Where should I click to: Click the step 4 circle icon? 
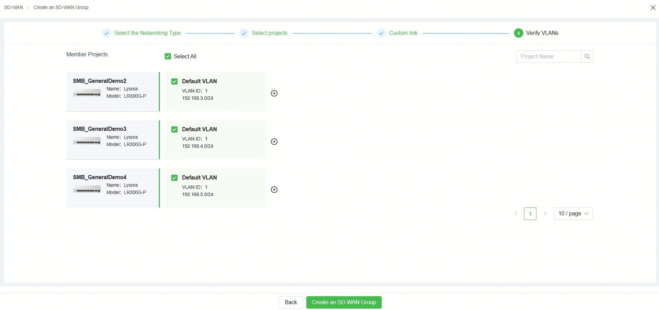518,33
